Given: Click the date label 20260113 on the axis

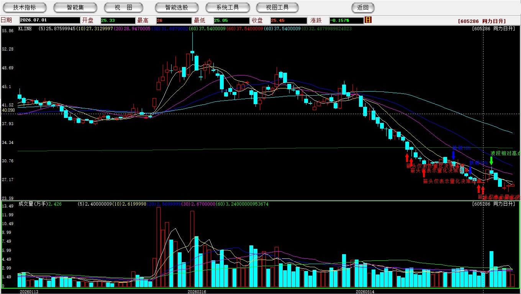Looking at the screenshot, I should click(x=29, y=291).
